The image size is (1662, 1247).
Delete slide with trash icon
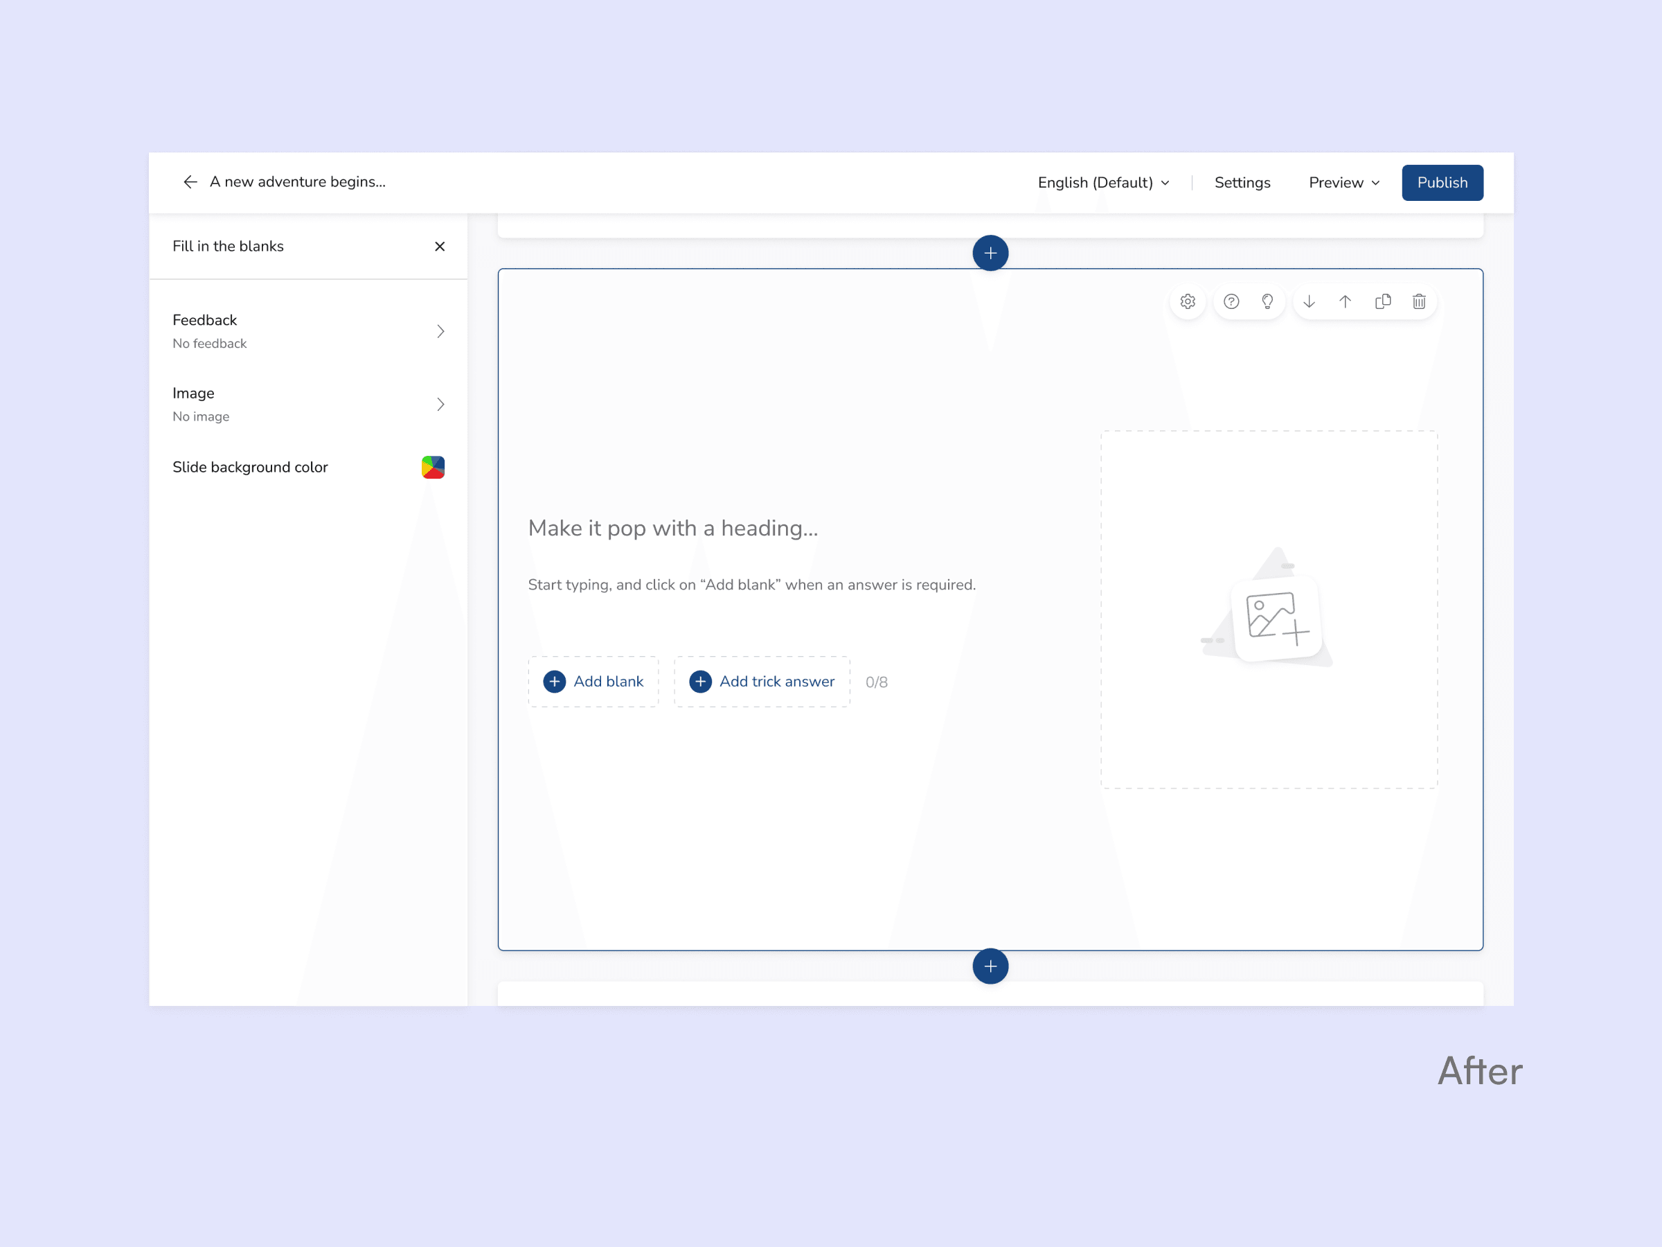pyautogui.click(x=1418, y=301)
